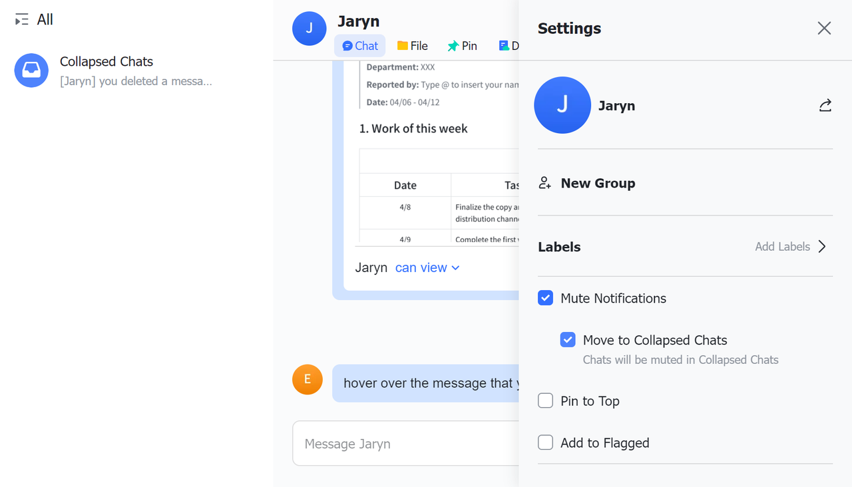Open the 'can view' permission dropdown
852x487 pixels.
click(x=427, y=267)
